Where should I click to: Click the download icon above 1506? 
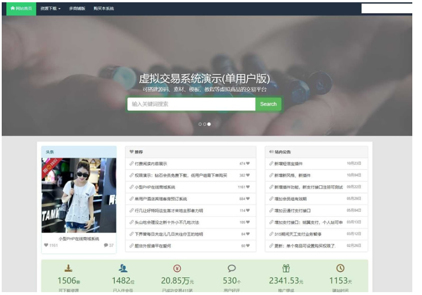tap(68, 268)
